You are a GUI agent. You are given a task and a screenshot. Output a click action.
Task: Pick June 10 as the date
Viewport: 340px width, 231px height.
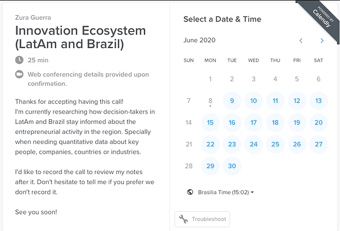pyautogui.click(x=254, y=101)
